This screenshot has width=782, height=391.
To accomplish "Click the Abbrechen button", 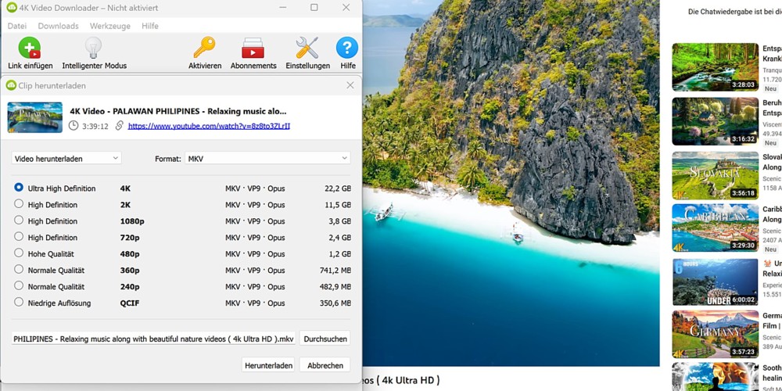I will [325, 365].
